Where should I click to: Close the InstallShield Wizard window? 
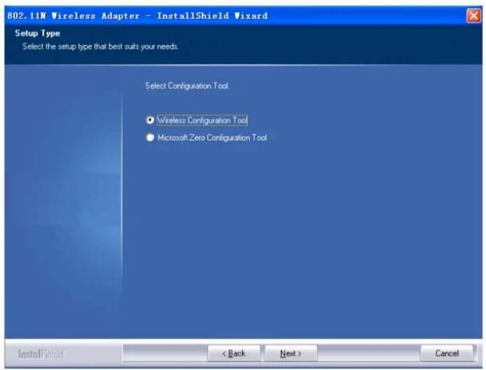pyautogui.click(x=473, y=16)
